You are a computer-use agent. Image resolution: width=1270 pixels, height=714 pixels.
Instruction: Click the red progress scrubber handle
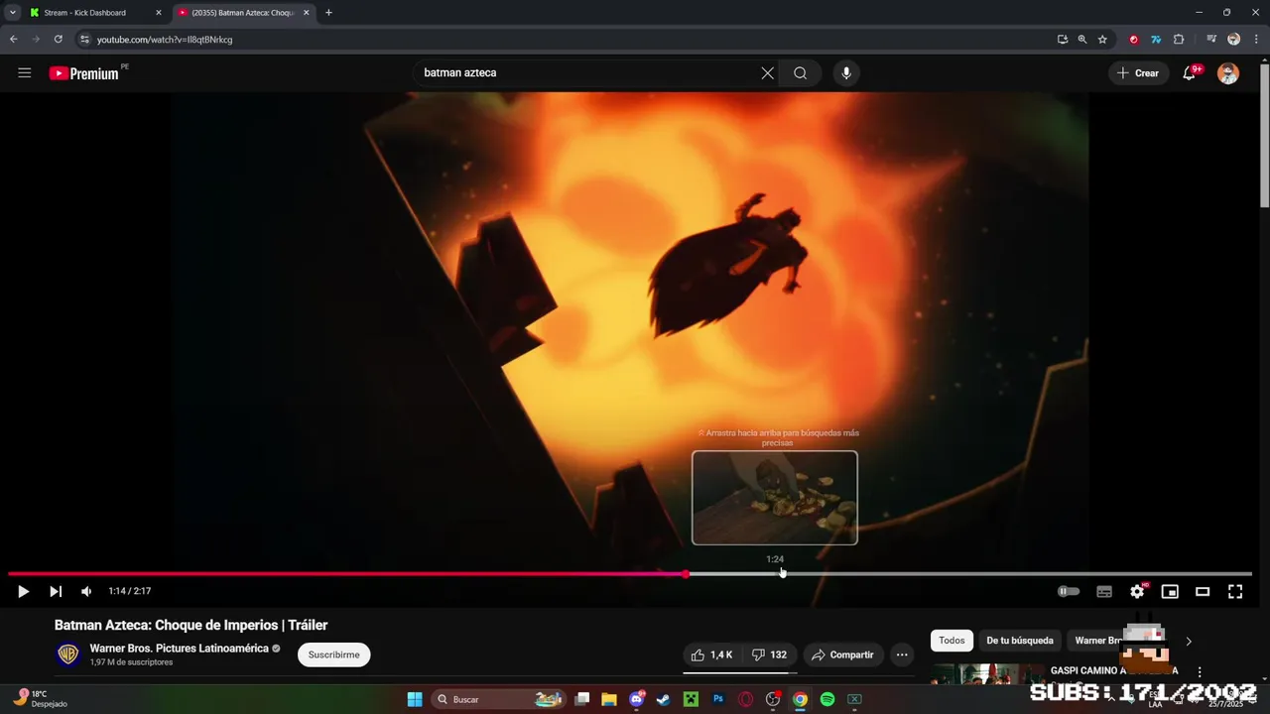tap(686, 574)
